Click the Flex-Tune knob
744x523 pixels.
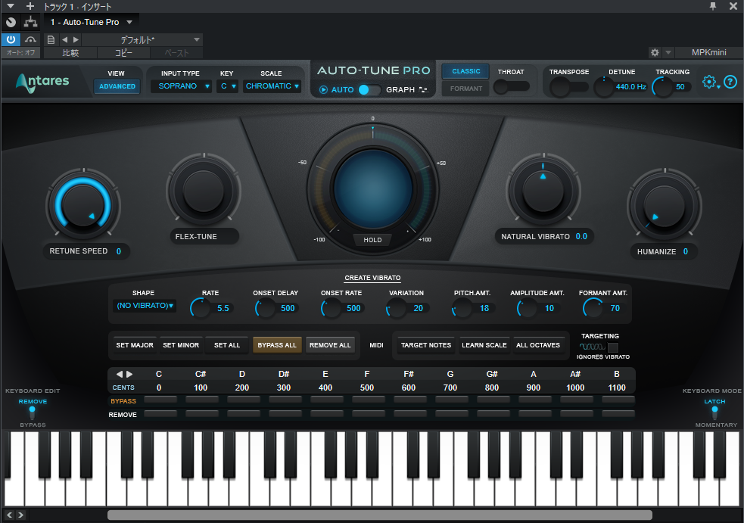pos(204,191)
